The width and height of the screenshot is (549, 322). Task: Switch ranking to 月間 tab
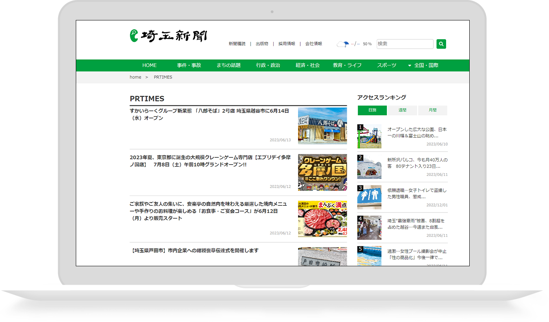tap(433, 110)
